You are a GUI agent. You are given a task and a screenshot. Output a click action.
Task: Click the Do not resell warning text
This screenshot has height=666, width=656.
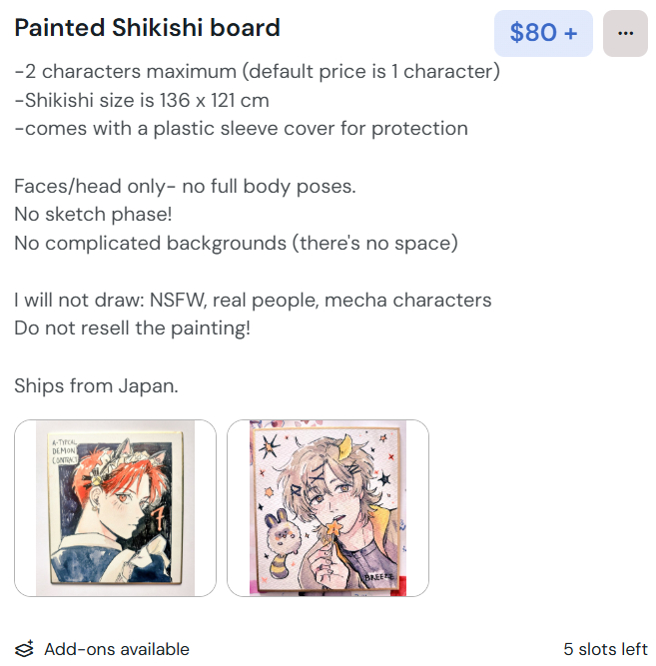[132, 328]
